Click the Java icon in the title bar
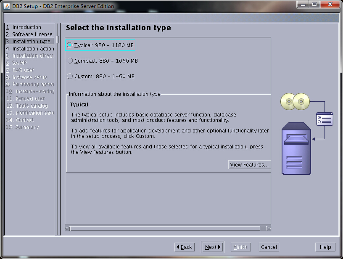 (7, 6)
